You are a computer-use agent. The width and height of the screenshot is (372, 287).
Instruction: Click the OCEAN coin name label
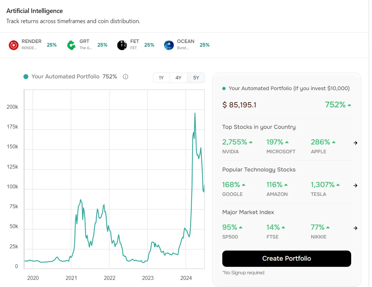(x=186, y=41)
